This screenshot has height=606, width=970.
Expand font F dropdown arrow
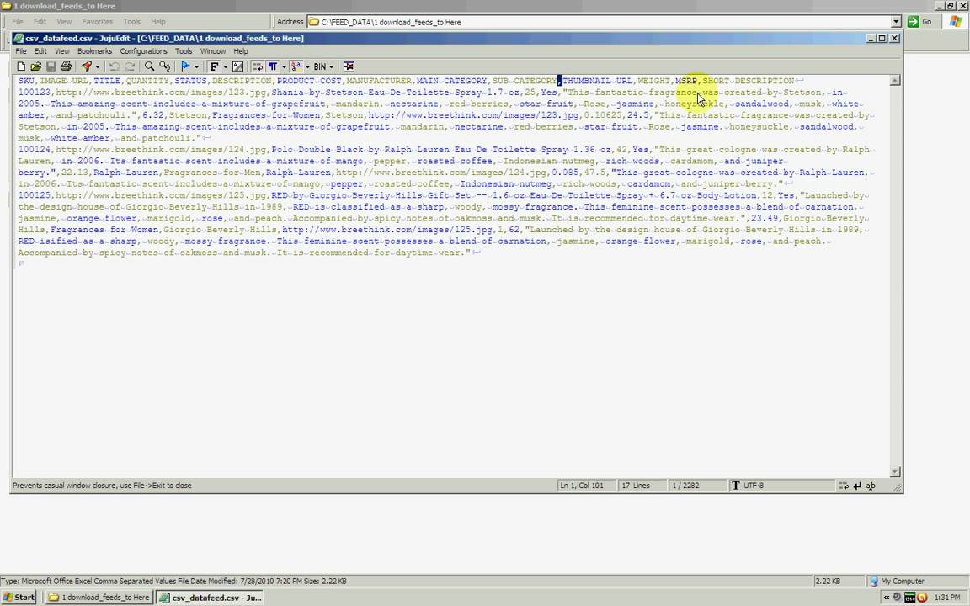[x=225, y=66]
